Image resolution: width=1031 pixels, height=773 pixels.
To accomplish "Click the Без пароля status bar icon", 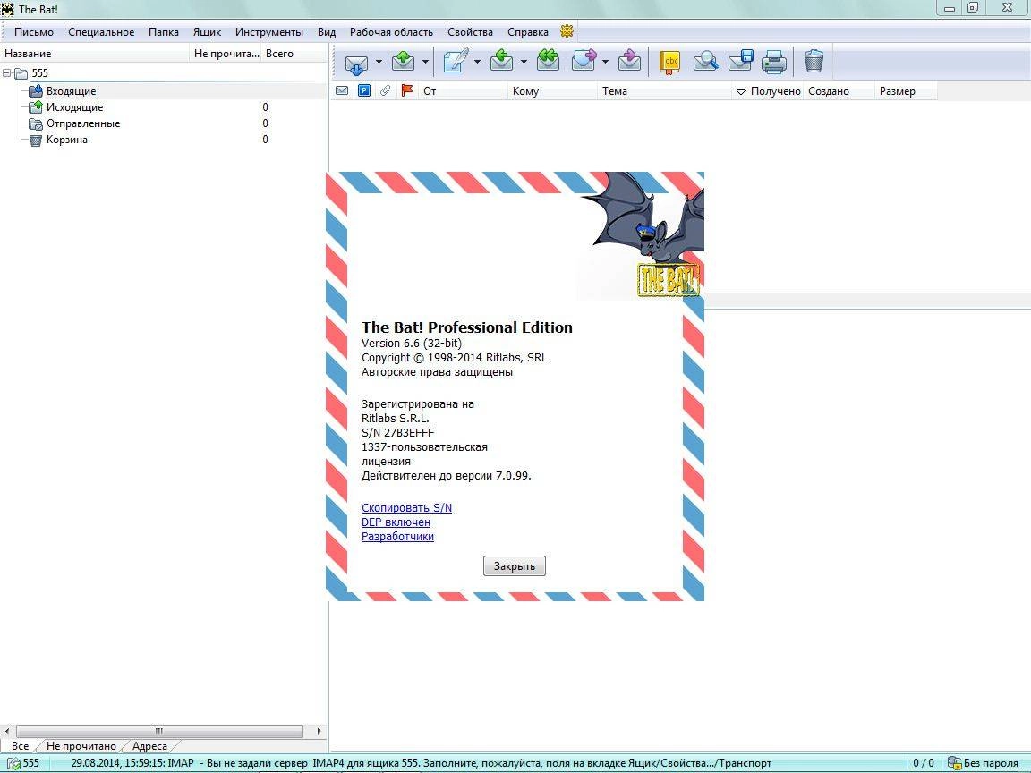I will (954, 763).
